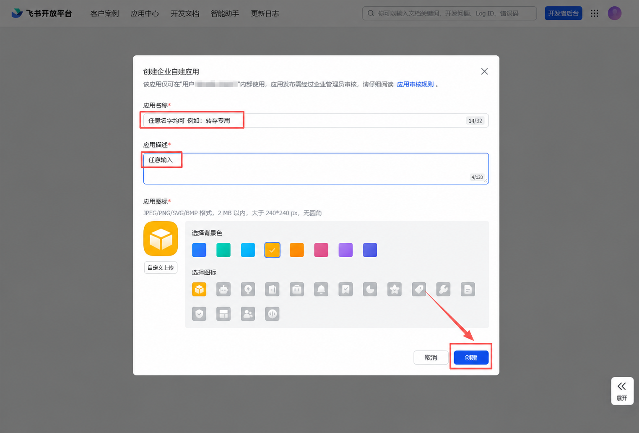
Task: Pick the star app icon
Action: point(395,290)
